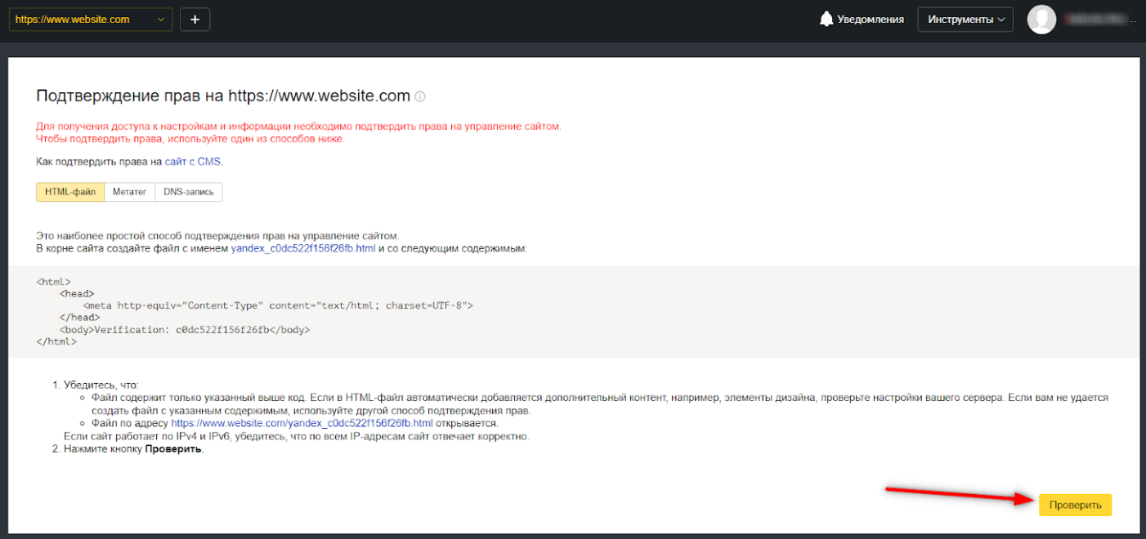Click the instruction text Нажмите кнопку Проверить
The image size is (1146, 539).
click(134, 449)
